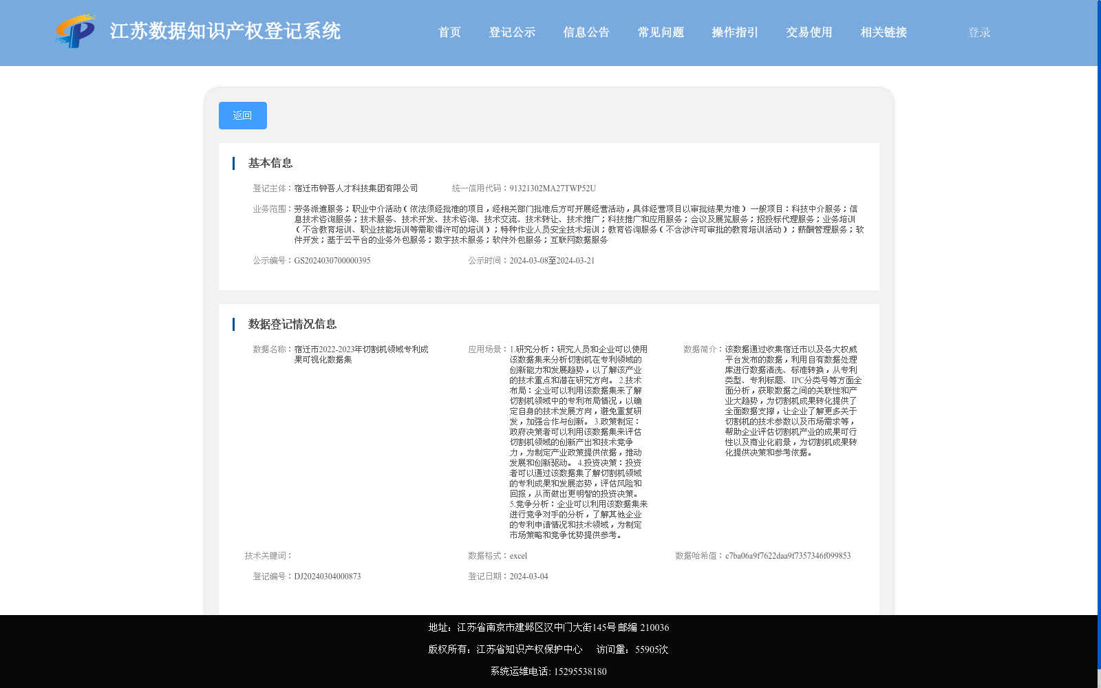Select the hash value c7ba06a9f7622daa9f7357346f099853

coord(788,556)
